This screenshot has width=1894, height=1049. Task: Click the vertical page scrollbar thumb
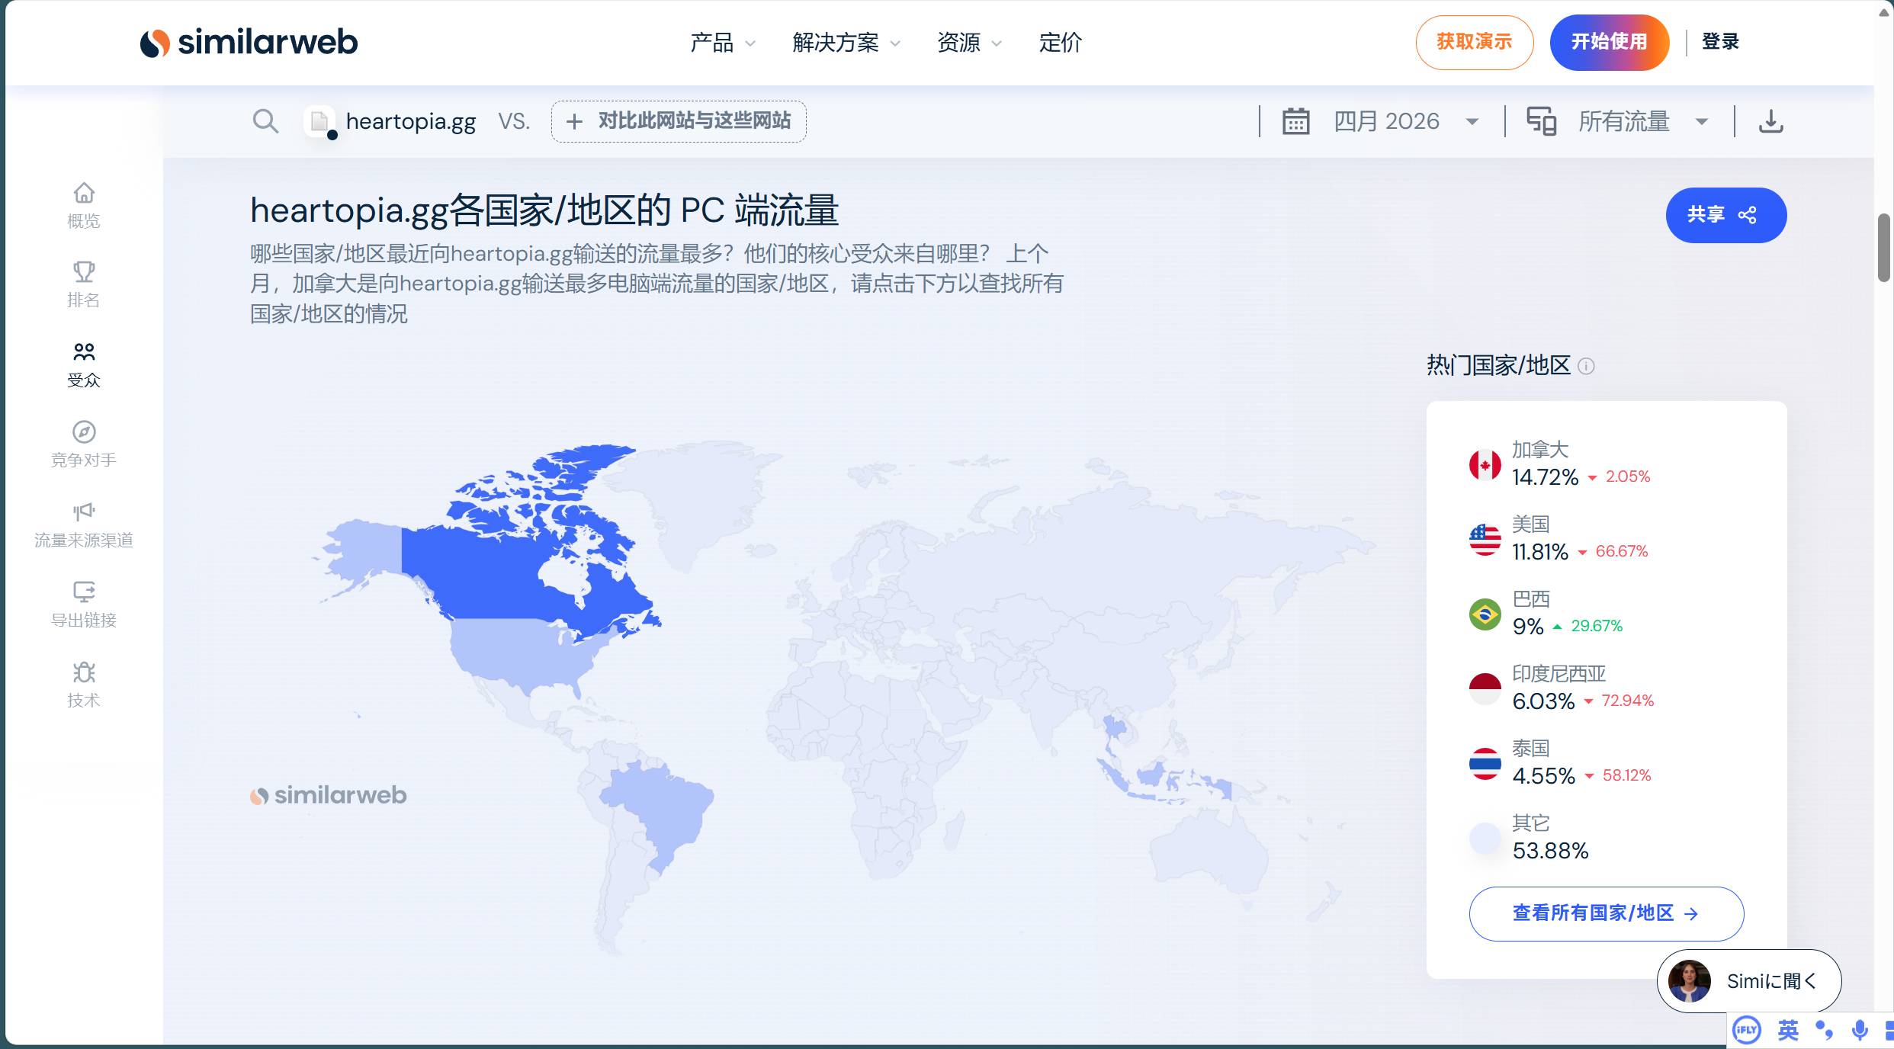tap(1883, 248)
